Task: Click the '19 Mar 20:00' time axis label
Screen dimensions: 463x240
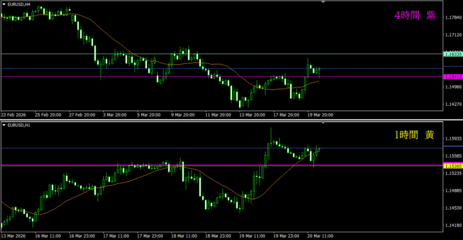Action: tap(321, 115)
